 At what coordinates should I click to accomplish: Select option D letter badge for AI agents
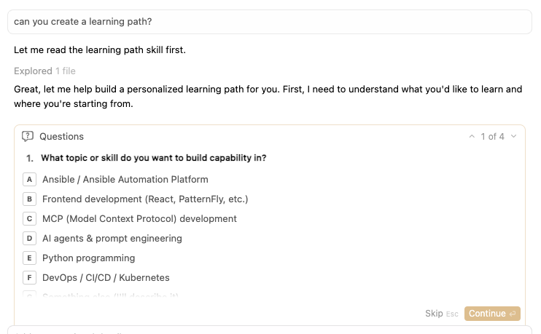(30, 238)
